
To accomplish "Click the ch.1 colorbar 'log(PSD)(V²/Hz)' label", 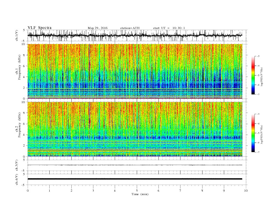I will (262, 77).
